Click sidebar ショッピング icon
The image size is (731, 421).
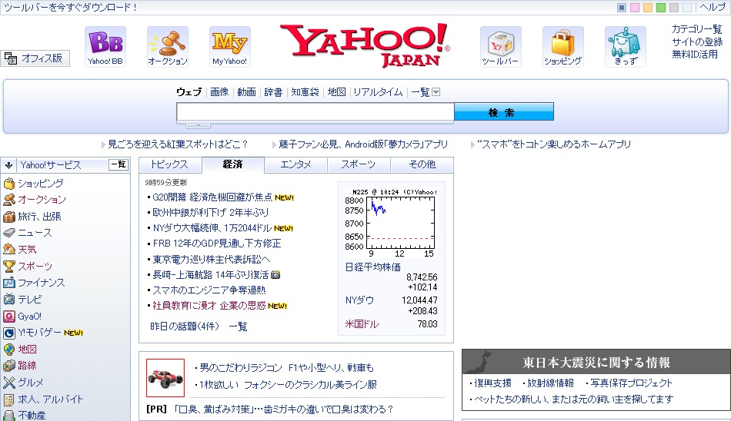click(9, 184)
